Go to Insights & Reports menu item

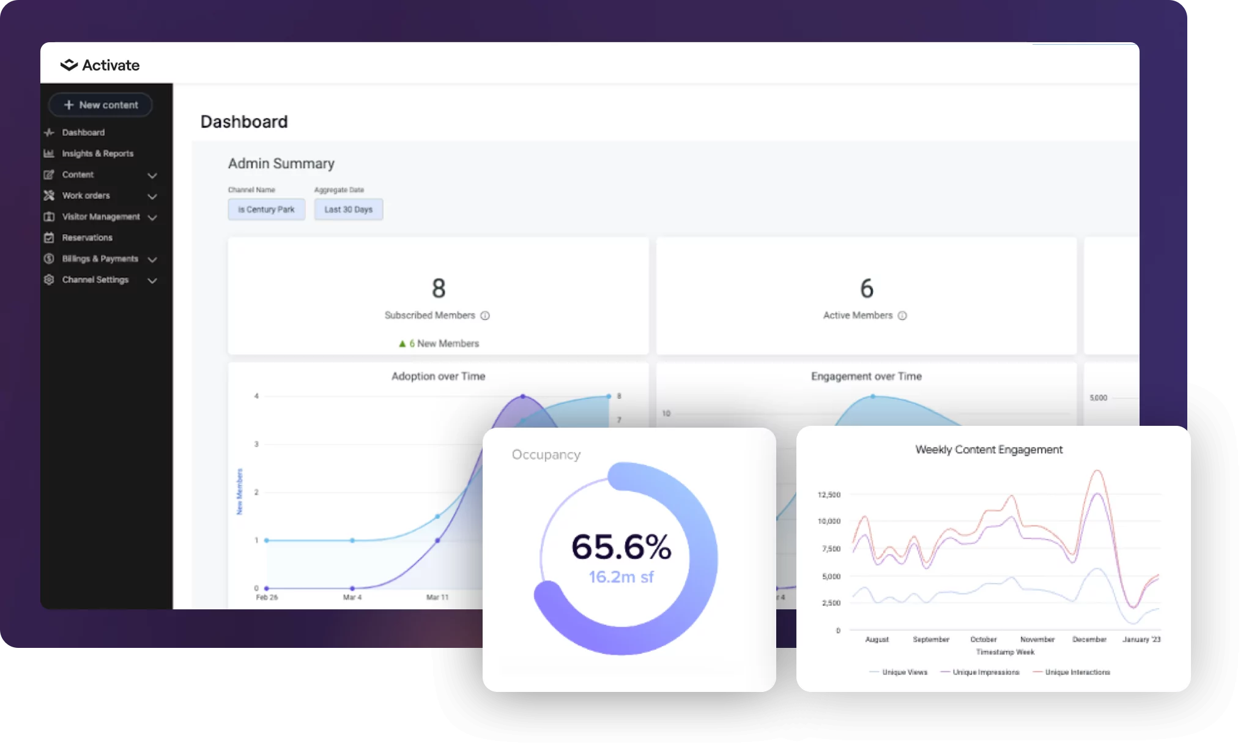97,154
